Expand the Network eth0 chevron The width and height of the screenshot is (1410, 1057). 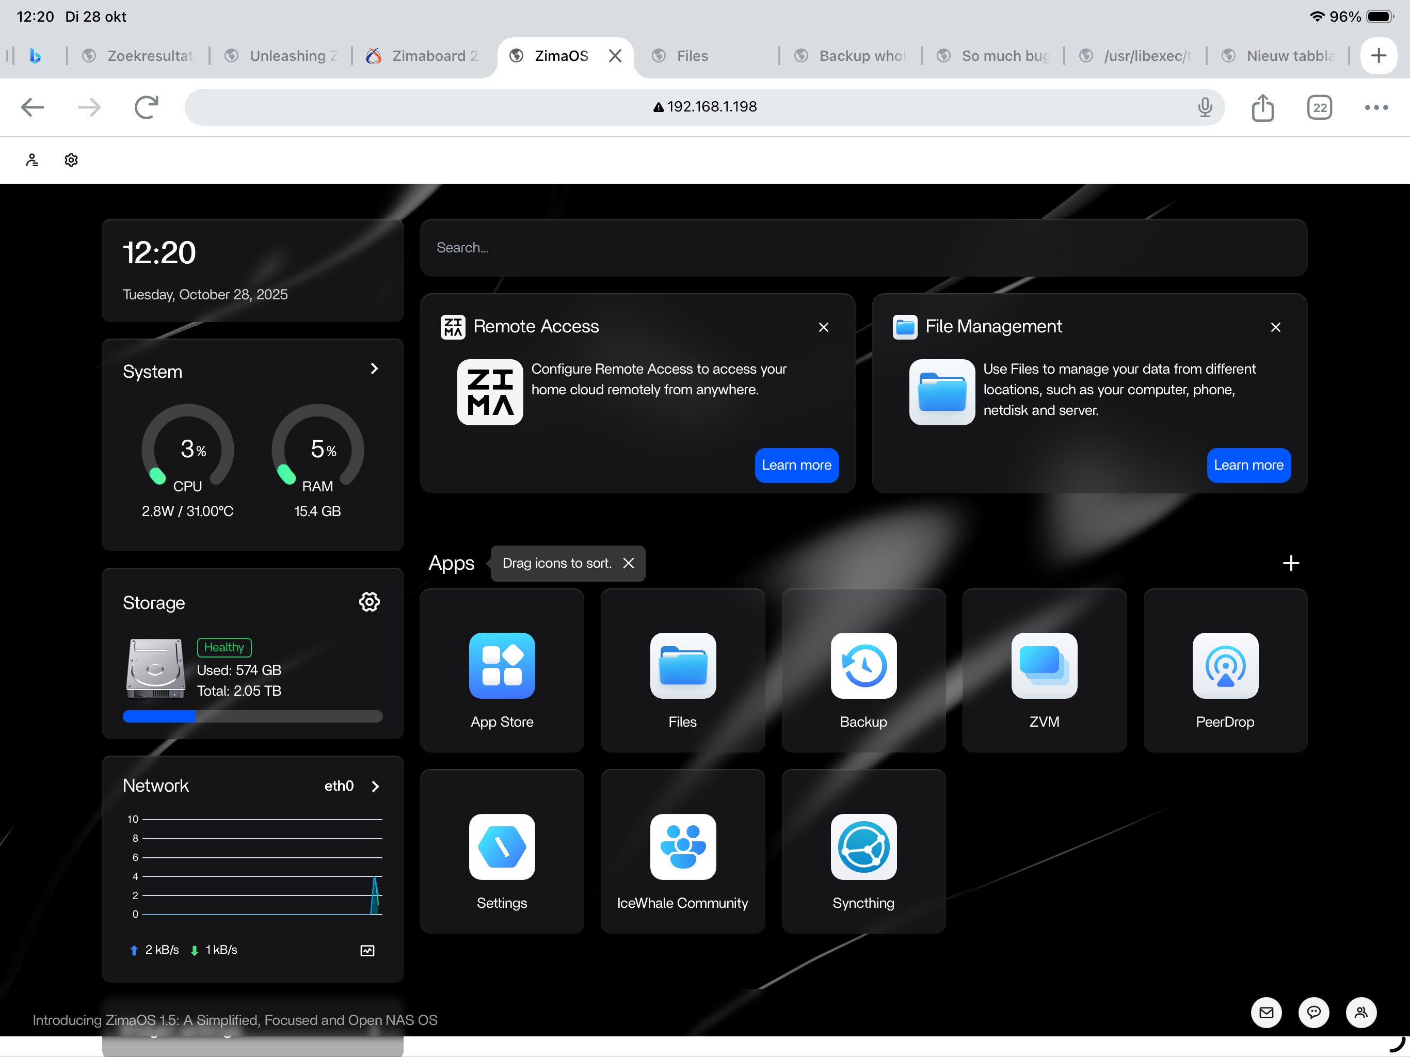(x=375, y=787)
